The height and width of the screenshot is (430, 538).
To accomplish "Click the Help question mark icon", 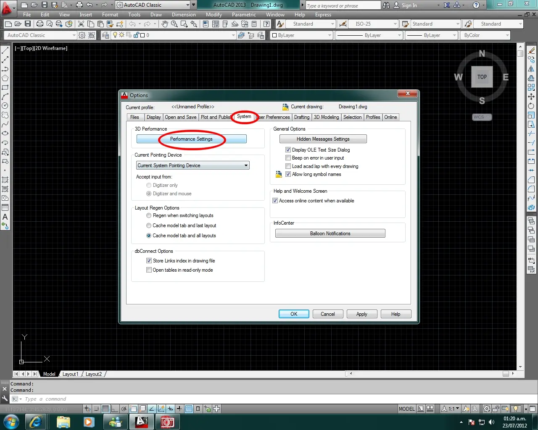I will pyautogui.click(x=476, y=5).
